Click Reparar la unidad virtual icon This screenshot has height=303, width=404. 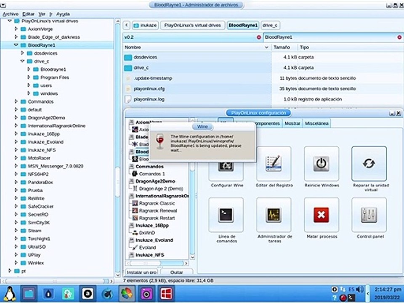(369, 164)
